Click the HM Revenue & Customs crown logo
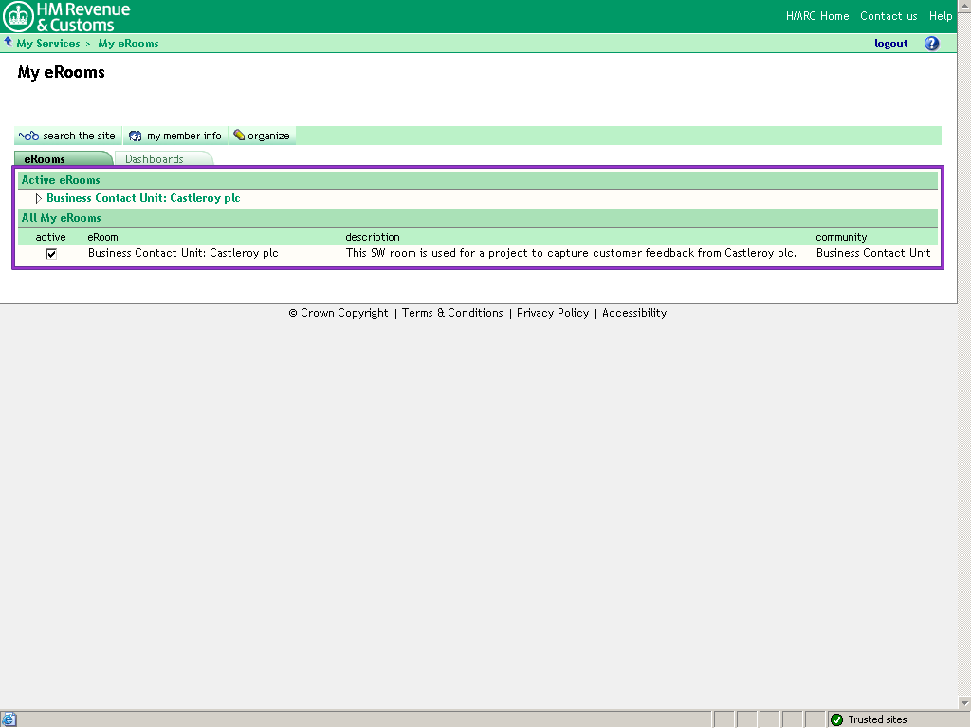Screen dimensions: 971x728 18,16
